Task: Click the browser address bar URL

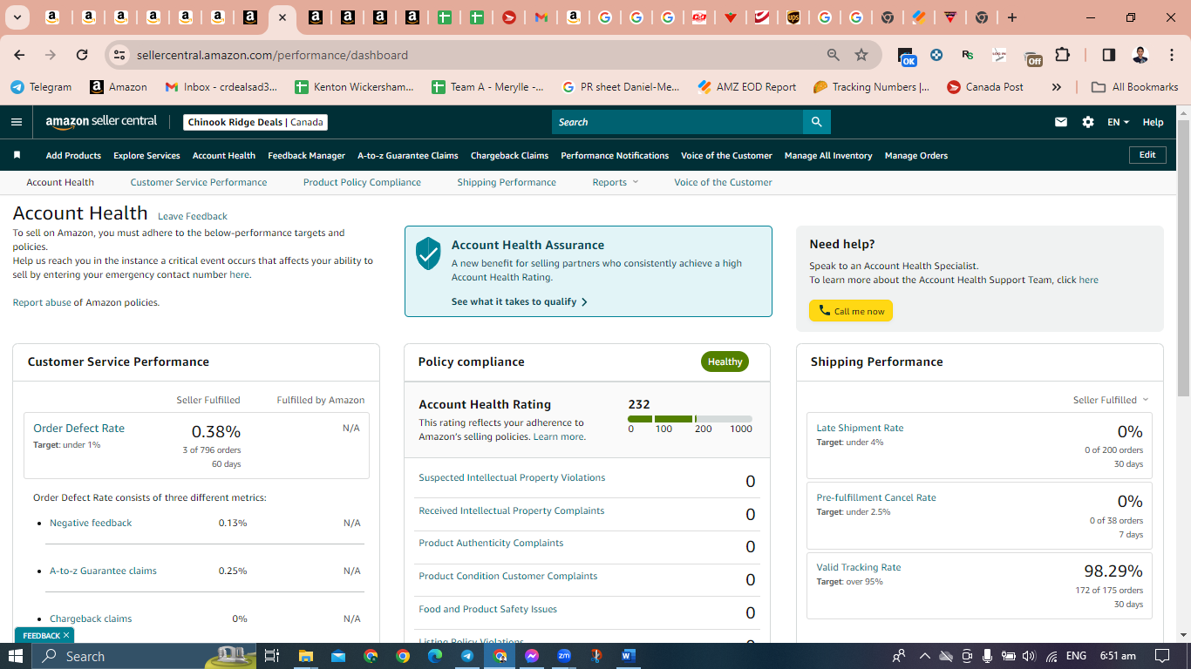Action: [x=272, y=55]
